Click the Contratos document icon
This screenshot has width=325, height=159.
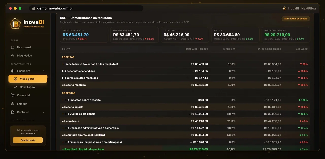click(13, 112)
